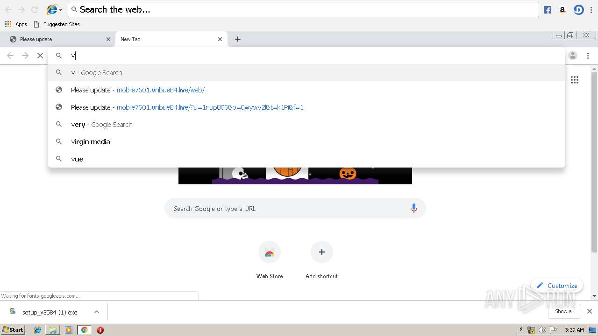This screenshot has width=598, height=336.
Task: Click the Halloween Google doodle image
Action: click(x=295, y=176)
